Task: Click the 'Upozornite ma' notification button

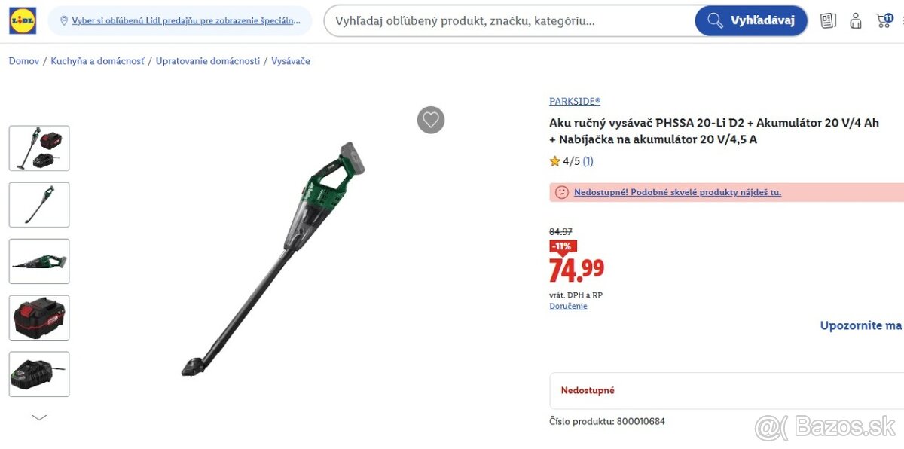Action: (x=860, y=325)
